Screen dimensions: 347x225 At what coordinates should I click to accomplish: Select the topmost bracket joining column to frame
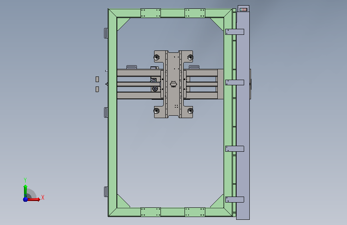[x=235, y=32]
